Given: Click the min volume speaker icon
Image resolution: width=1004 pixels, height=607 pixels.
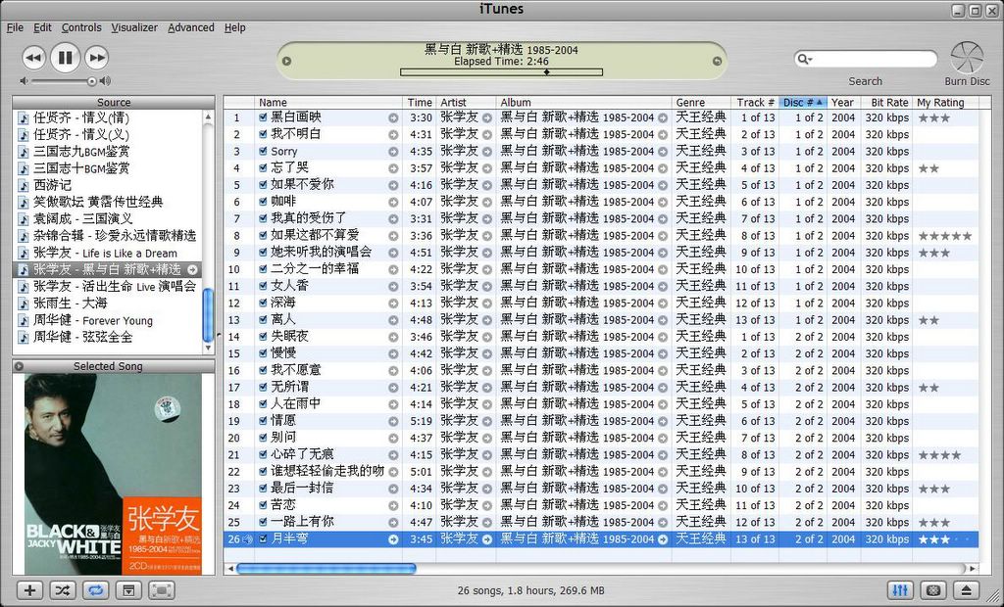Looking at the screenshot, I should 24,81.
